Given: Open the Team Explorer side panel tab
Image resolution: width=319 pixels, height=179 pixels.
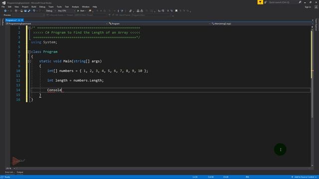Looking at the screenshot, I should [x=317, y=24].
